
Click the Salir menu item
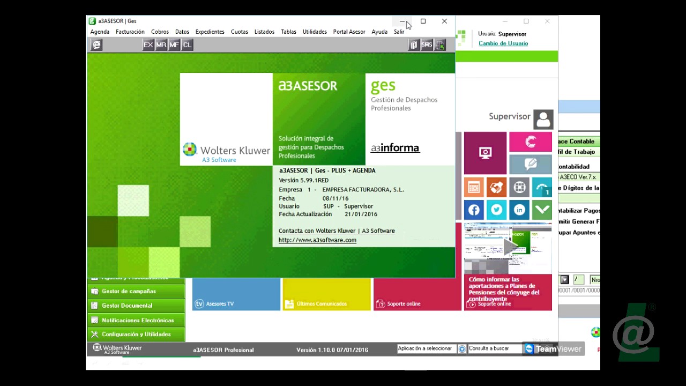point(399,32)
